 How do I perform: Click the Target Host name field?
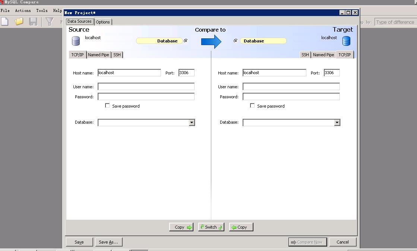coord(274,73)
